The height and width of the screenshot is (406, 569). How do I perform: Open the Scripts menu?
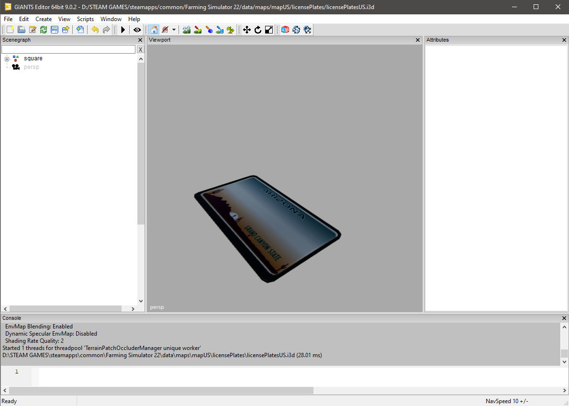[x=85, y=19]
